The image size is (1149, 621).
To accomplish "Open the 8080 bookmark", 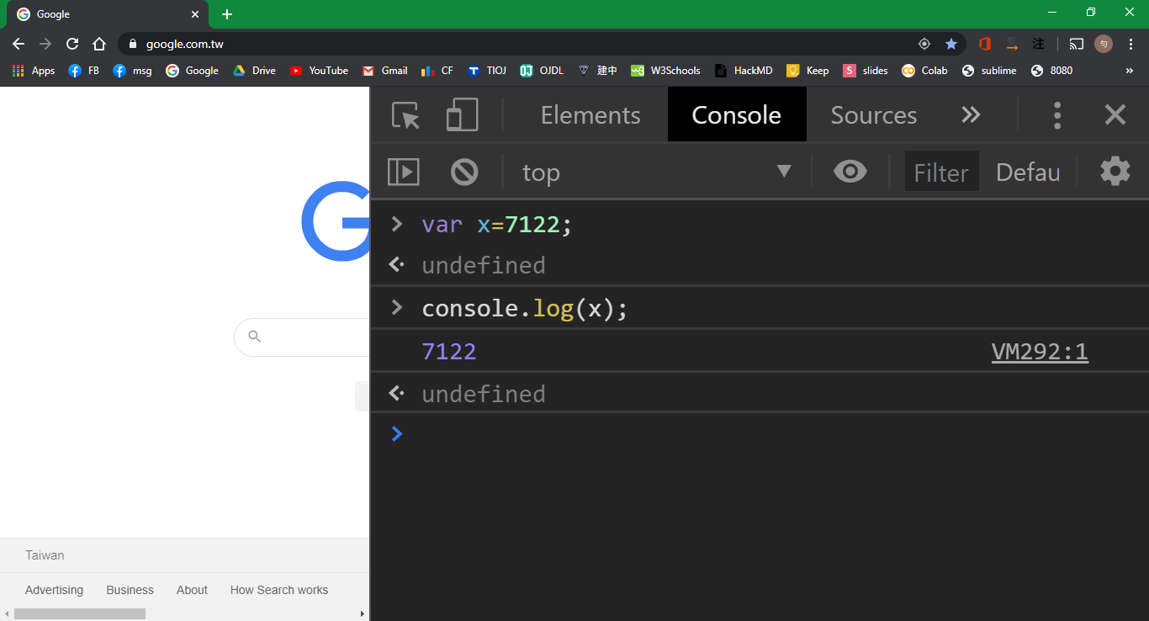I will click(1052, 71).
